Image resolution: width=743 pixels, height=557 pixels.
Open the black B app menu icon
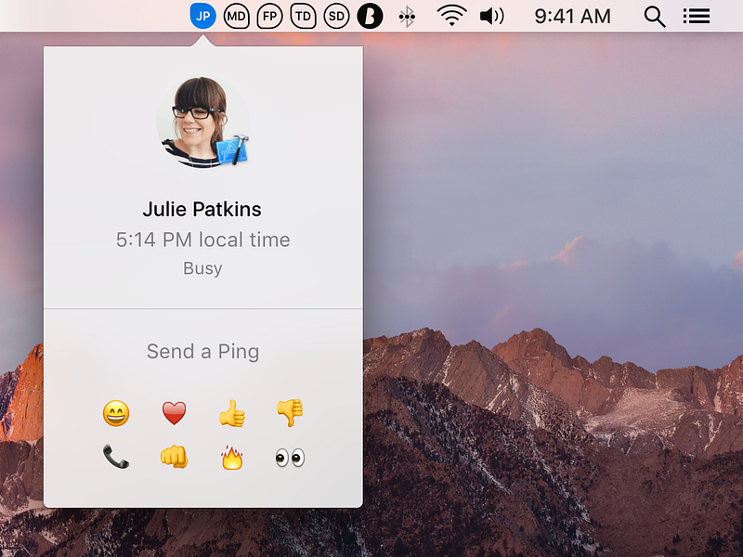point(370,17)
